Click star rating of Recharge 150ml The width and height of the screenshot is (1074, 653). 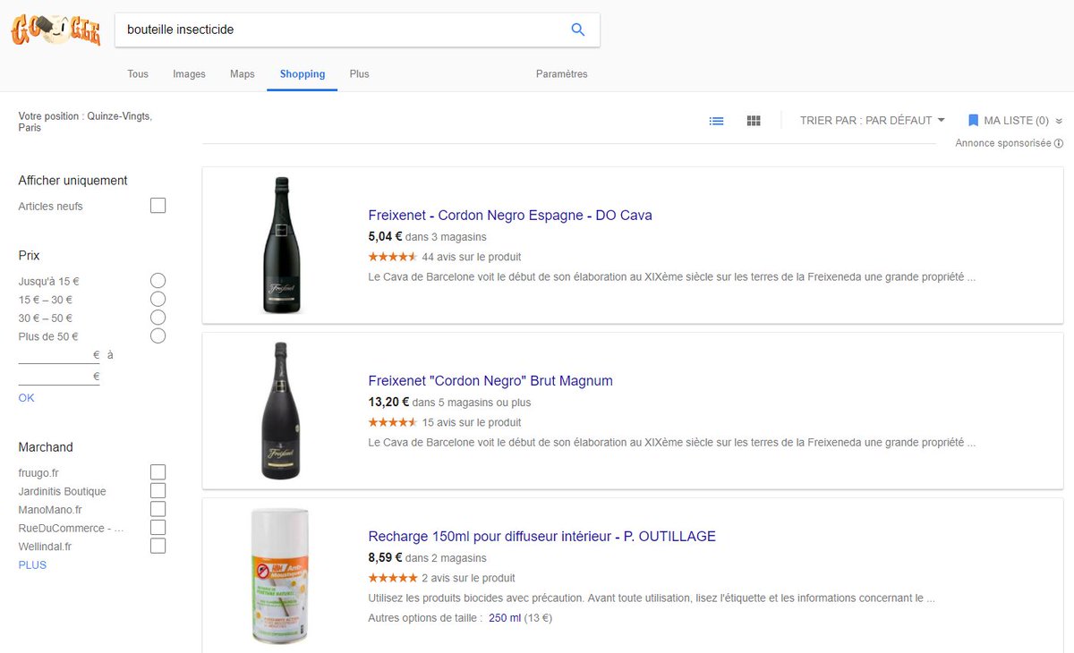pyautogui.click(x=393, y=578)
